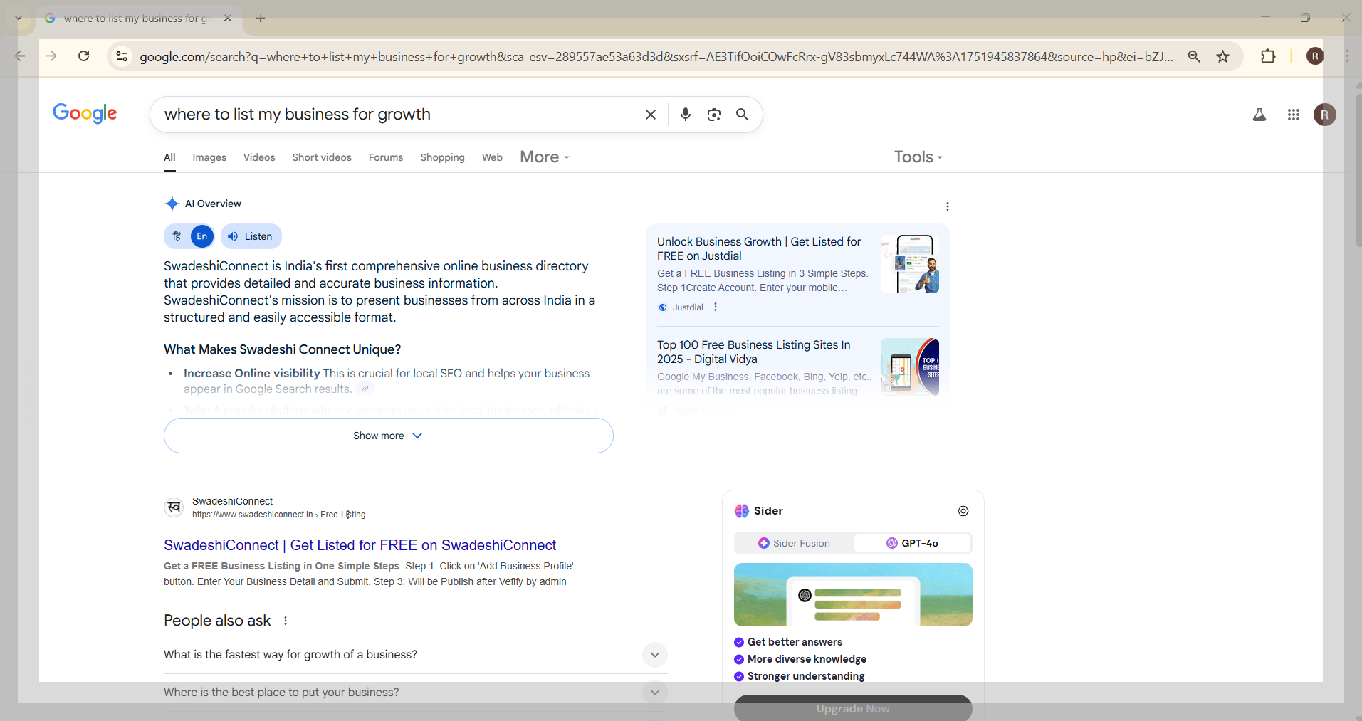This screenshot has width=1362, height=721.
Task: Switch to the Images tab
Action: pos(209,157)
